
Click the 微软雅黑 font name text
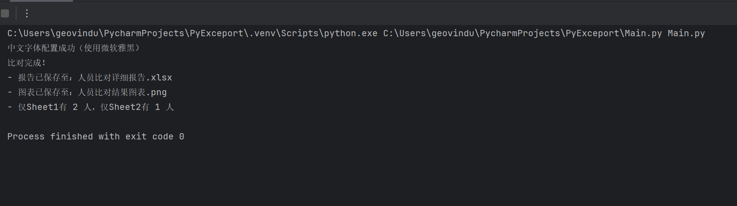118,48
